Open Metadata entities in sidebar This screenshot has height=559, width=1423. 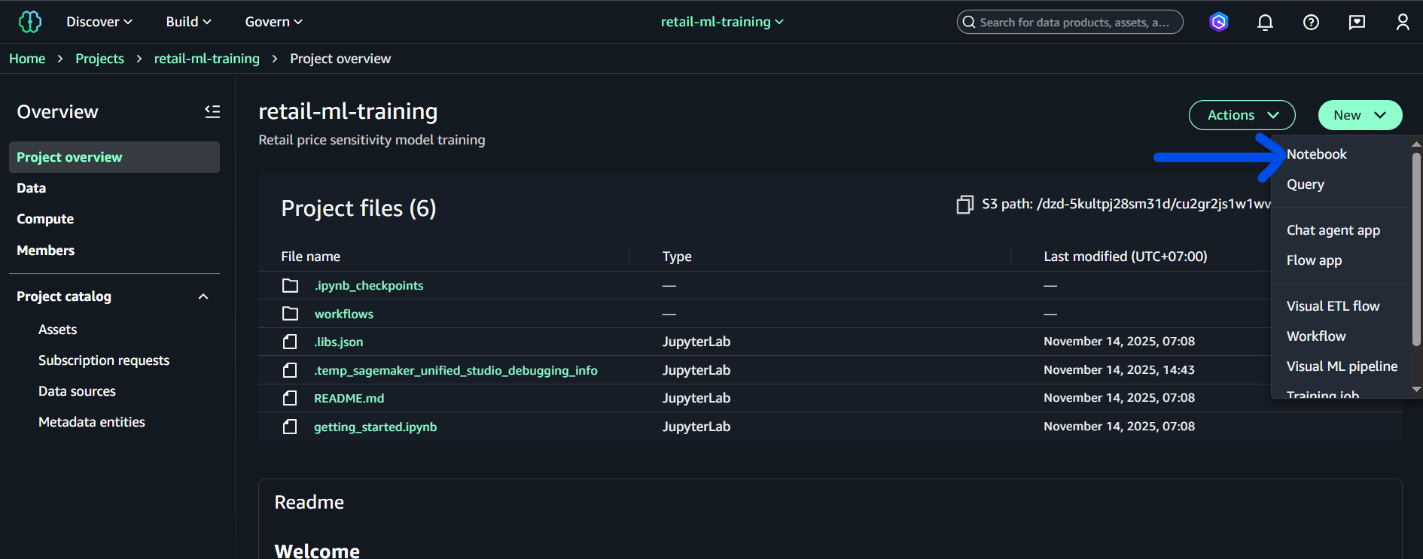click(92, 422)
